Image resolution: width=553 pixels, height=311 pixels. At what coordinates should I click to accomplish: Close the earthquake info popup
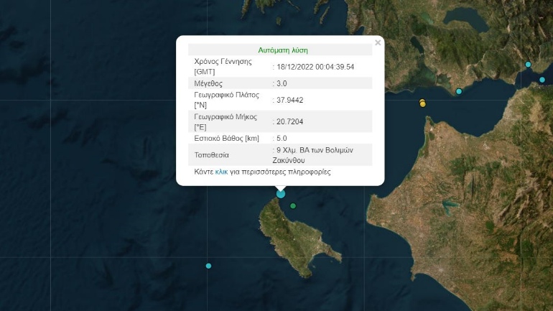(x=378, y=43)
